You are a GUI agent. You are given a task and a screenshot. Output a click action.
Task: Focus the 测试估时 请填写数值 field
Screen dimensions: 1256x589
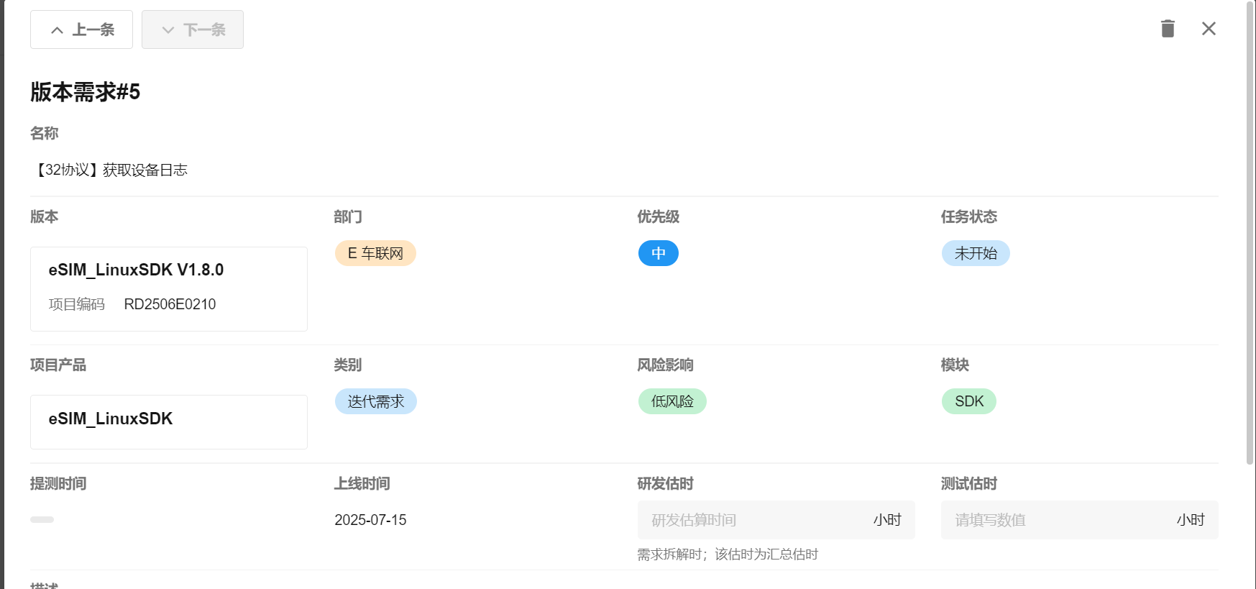pos(1057,520)
